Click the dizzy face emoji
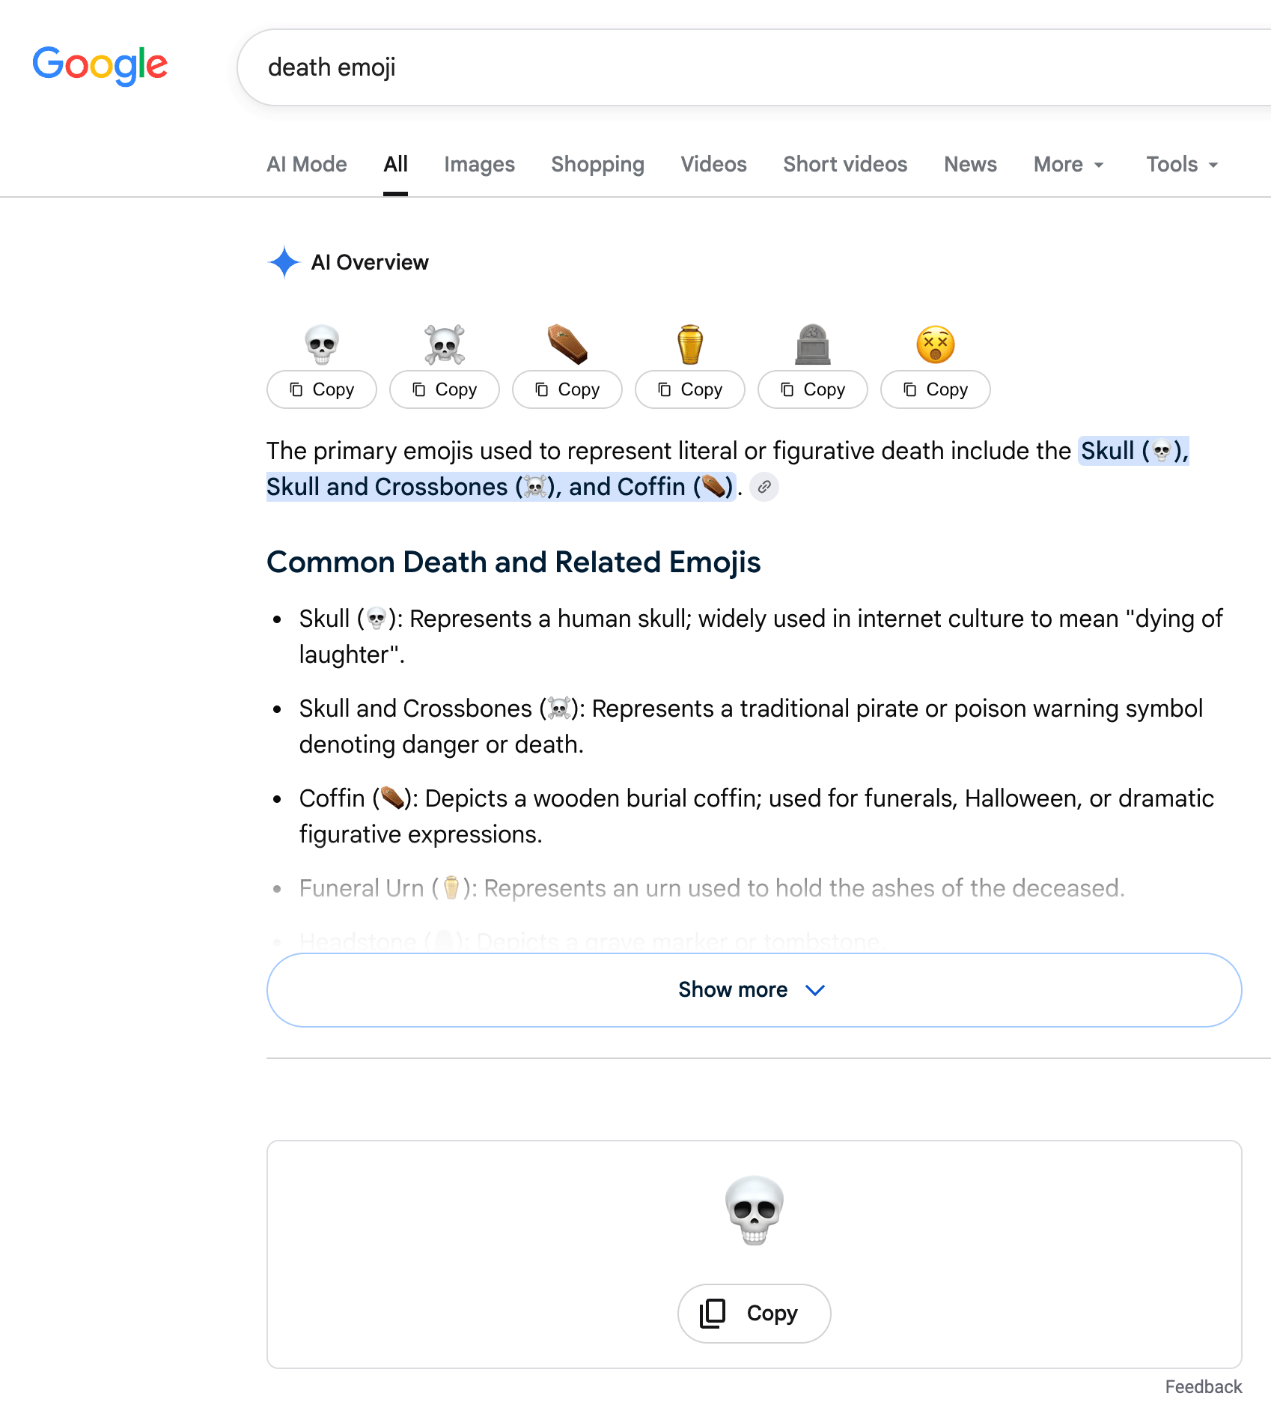Viewport: 1271px width, 1408px height. 936,345
